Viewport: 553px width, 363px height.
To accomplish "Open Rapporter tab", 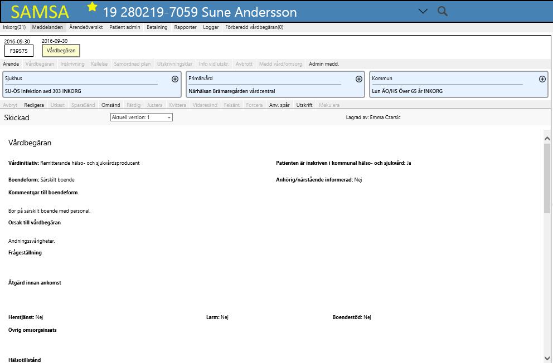I will click(x=185, y=27).
